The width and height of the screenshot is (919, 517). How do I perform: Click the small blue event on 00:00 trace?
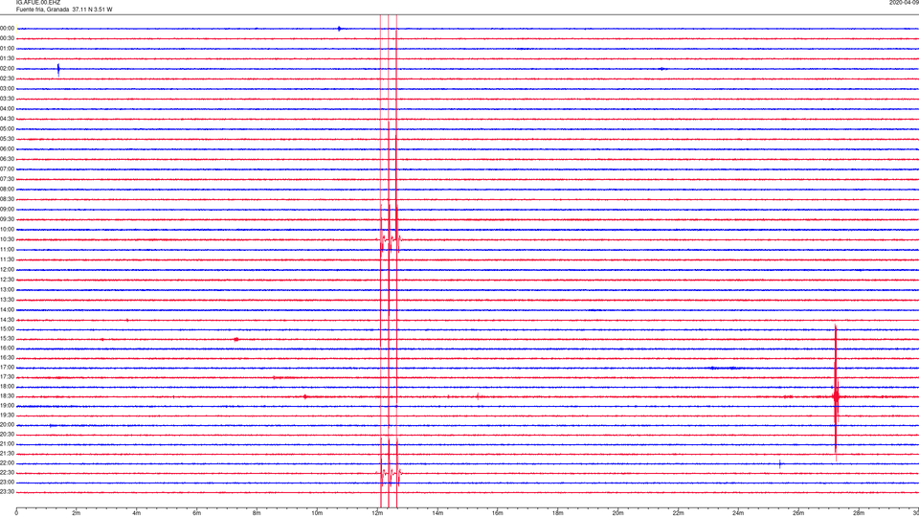[339, 28]
